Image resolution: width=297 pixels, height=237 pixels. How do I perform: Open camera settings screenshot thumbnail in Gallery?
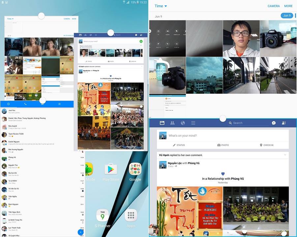click(x=167, y=39)
